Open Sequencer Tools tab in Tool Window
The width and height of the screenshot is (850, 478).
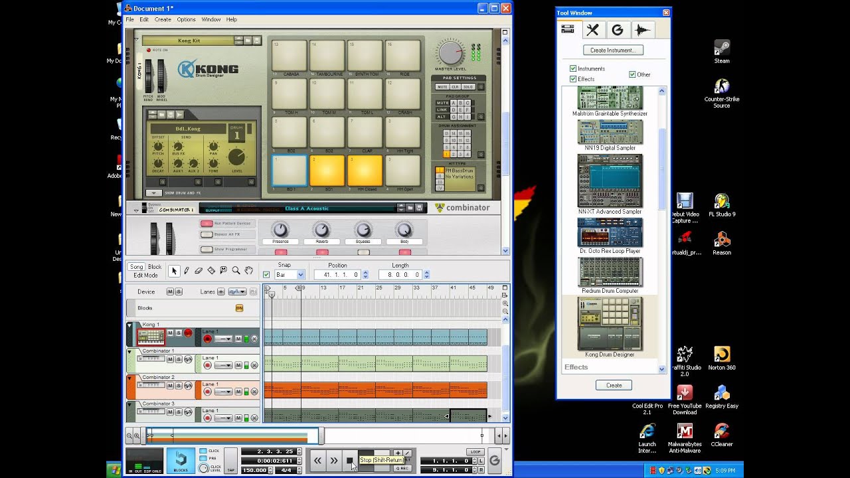pyautogui.click(x=593, y=30)
